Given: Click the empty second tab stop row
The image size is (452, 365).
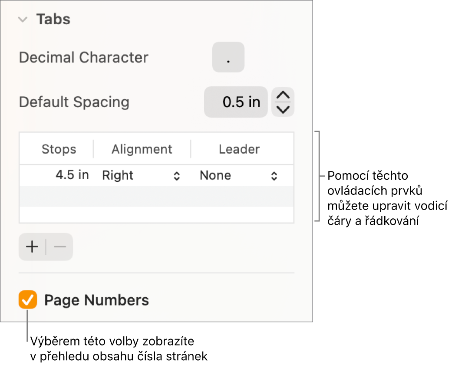Looking at the screenshot, I should click(x=156, y=196).
